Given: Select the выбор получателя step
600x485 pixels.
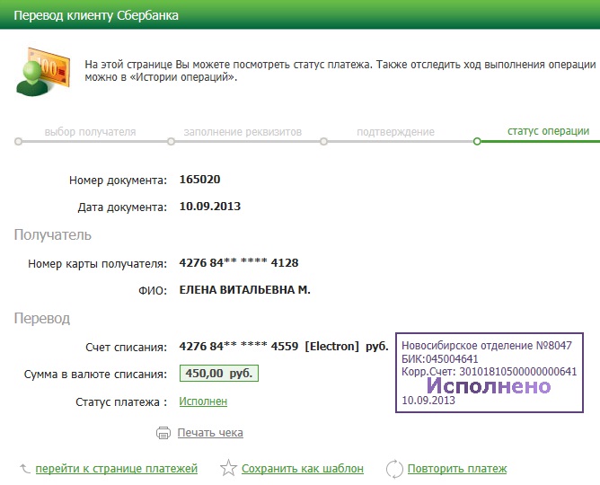Looking at the screenshot, I should [x=90, y=132].
